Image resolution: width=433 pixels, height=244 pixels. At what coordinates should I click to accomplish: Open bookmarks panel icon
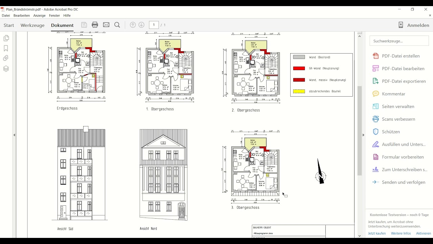pyautogui.click(x=6, y=48)
